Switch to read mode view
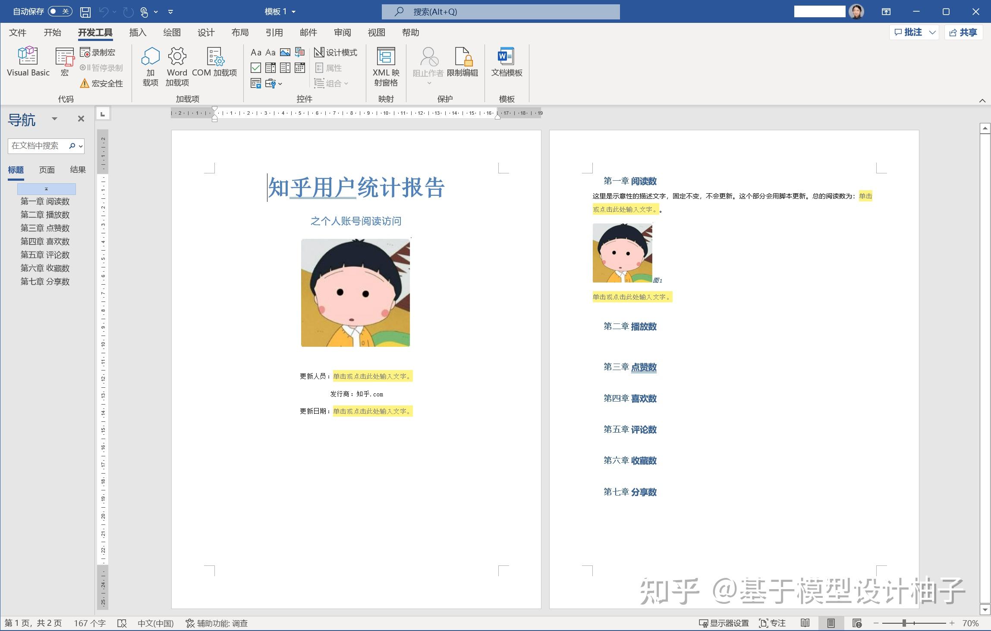Viewport: 991px width, 631px height. (805, 623)
